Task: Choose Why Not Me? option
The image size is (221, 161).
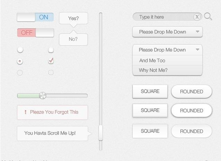Action: (x=153, y=70)
